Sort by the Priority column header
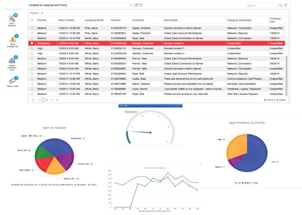This screenshot has width=302, height=215. point(42,20)
